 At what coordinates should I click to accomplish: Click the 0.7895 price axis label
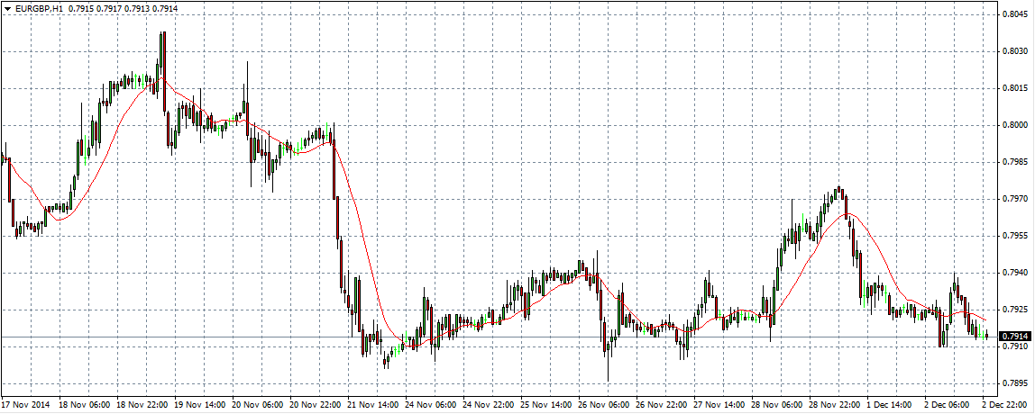[1017, 383]
